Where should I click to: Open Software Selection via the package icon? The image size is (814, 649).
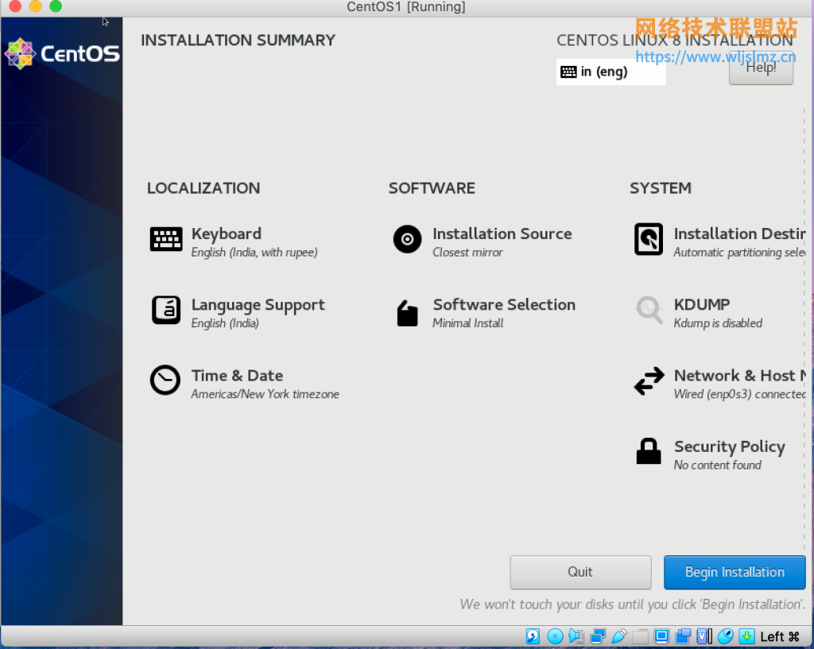tap(407, 311)
